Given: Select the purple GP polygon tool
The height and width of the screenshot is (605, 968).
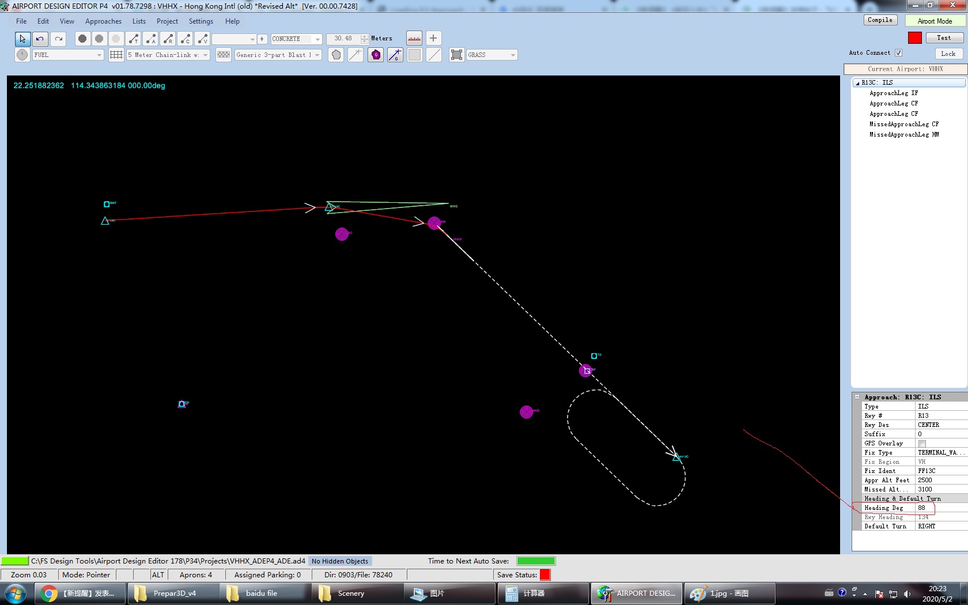Looking at the screenshot, I should 376,55.
